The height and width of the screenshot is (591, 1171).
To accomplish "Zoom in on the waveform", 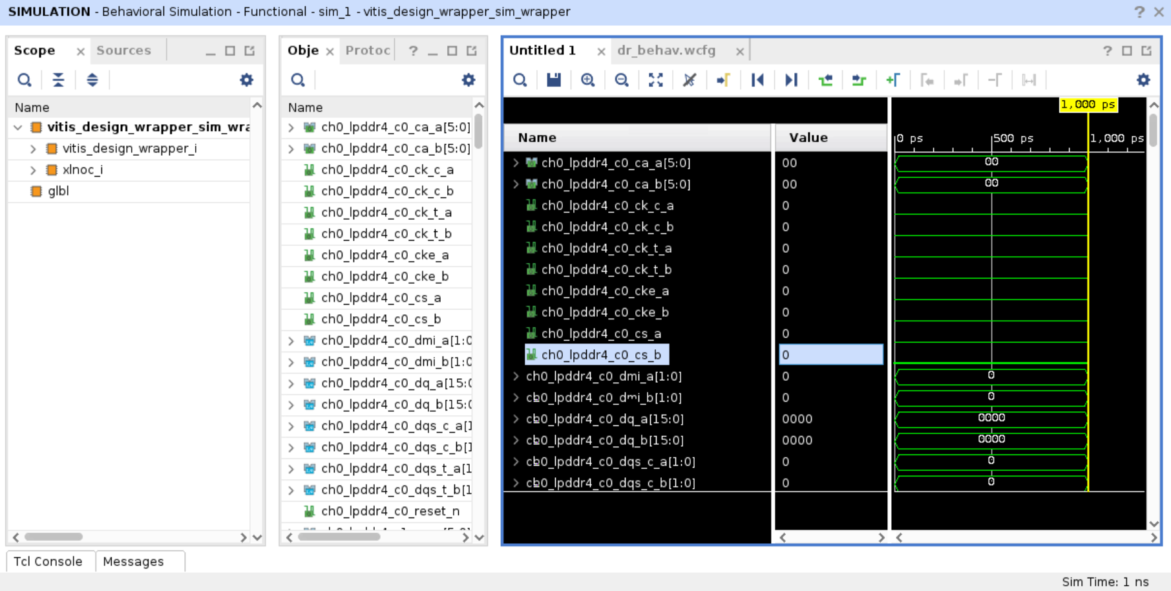I will point(589,80).
